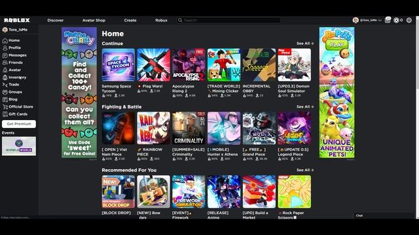Open the Friends sidebar icon
The height and width of the screenshot is (235, 419).
[x=5, y=63]
